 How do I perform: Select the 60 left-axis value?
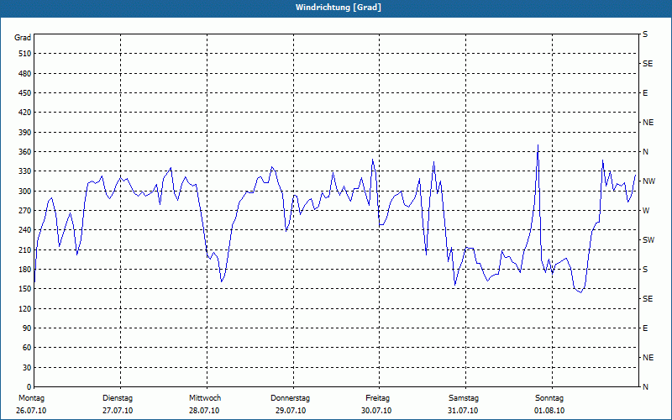point(27,348)
